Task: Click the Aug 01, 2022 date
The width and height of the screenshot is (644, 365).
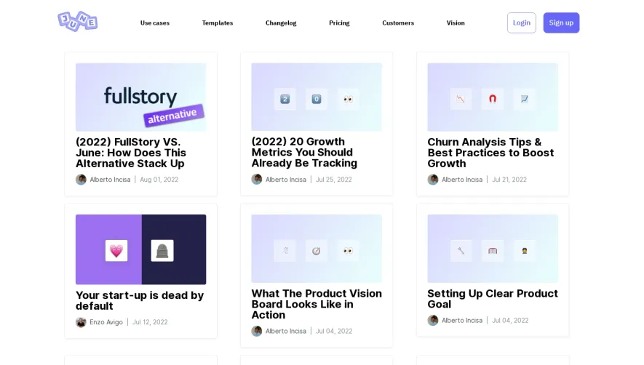Action: [159, 180]
